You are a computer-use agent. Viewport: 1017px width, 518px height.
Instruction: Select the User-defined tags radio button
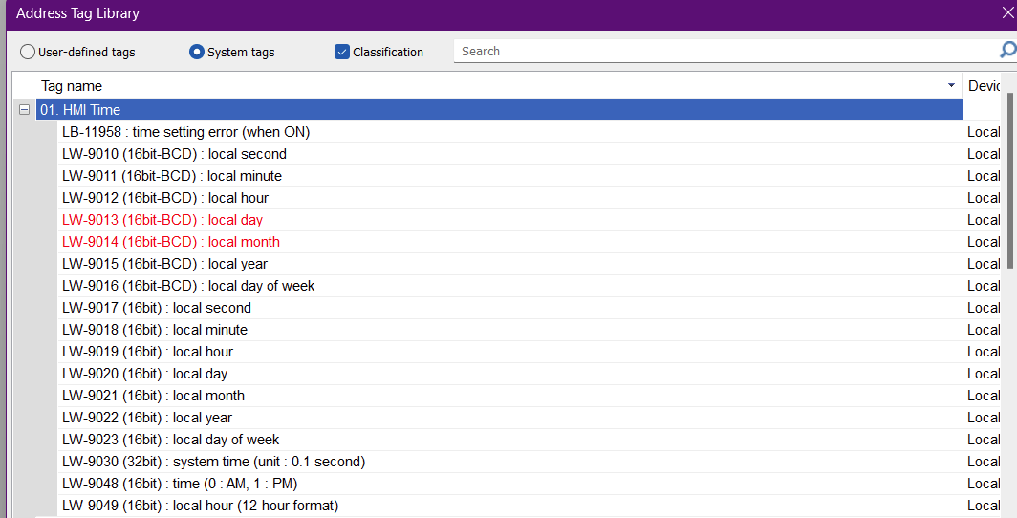[x=28, y=52]
